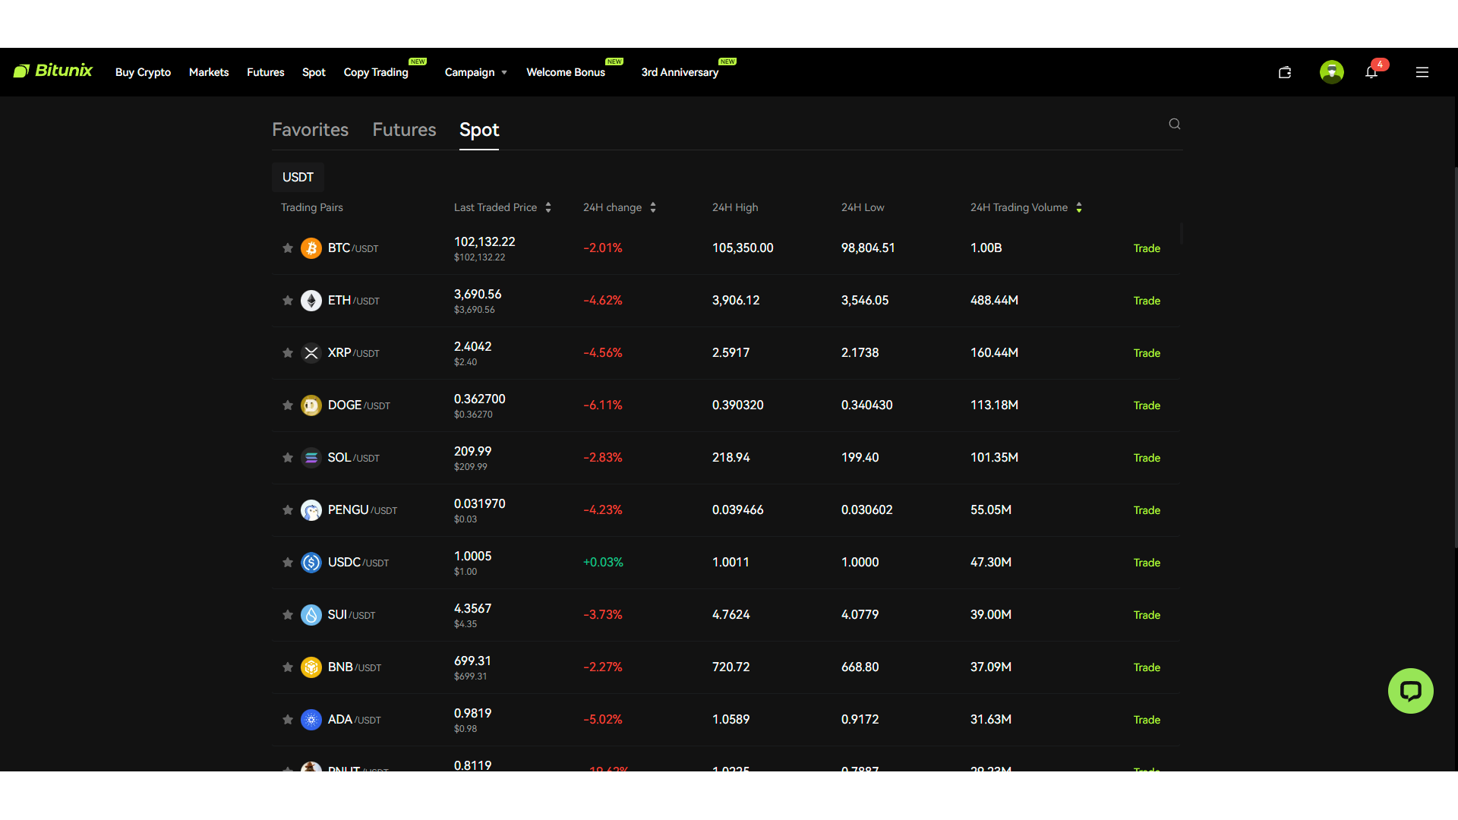Open the search on the markets page

1174,124
